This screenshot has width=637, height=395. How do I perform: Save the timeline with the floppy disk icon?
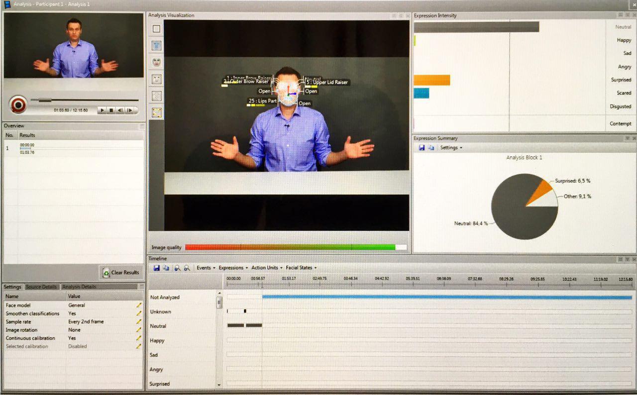tap(157, 268)
